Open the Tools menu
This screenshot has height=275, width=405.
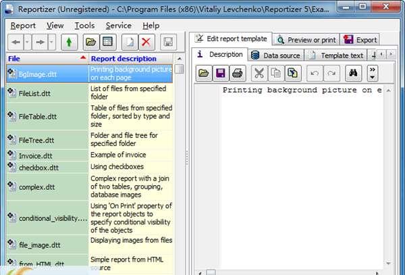pyautogui.click(x=84, y=25)
